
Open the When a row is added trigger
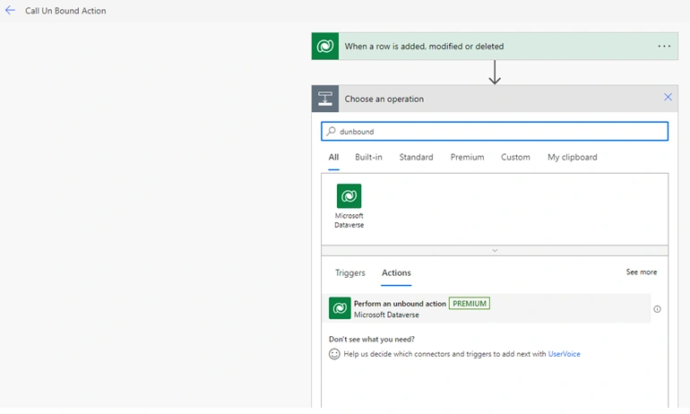495,47
